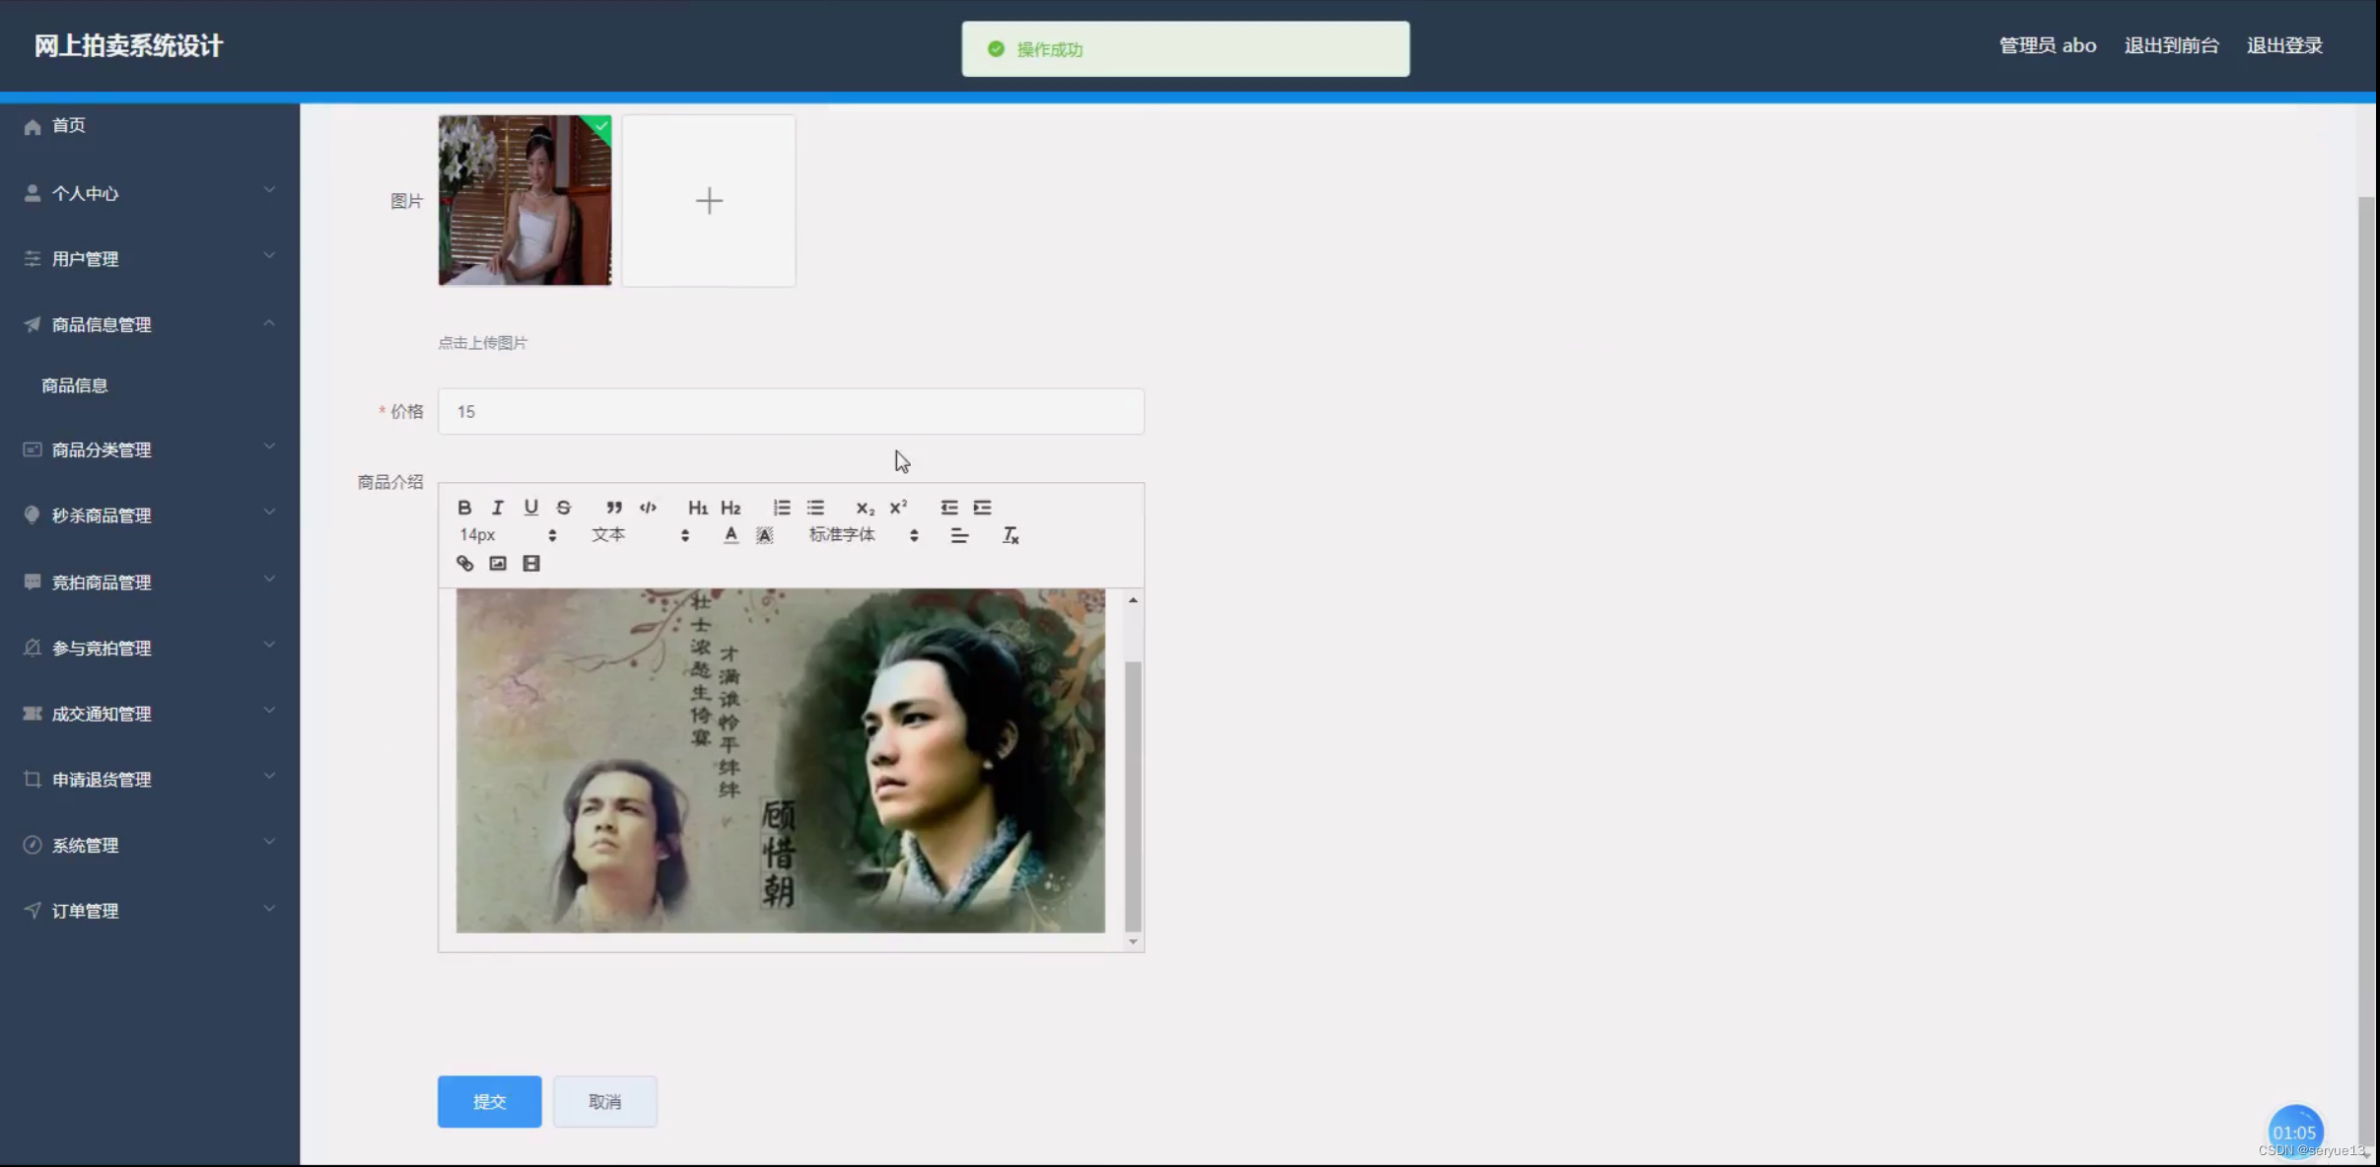Viewport: 2380px width, 1167px height.
Task: Insert a blockquote
Action: (613, 508)
